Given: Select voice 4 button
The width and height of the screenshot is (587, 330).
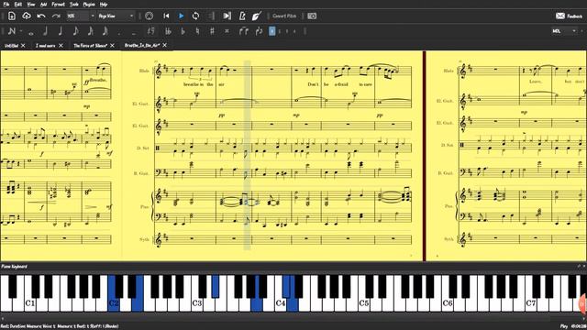Looking at the screenshot, I should [294, 31].
